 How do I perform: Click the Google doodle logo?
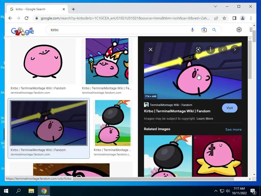tap(22, 31)
